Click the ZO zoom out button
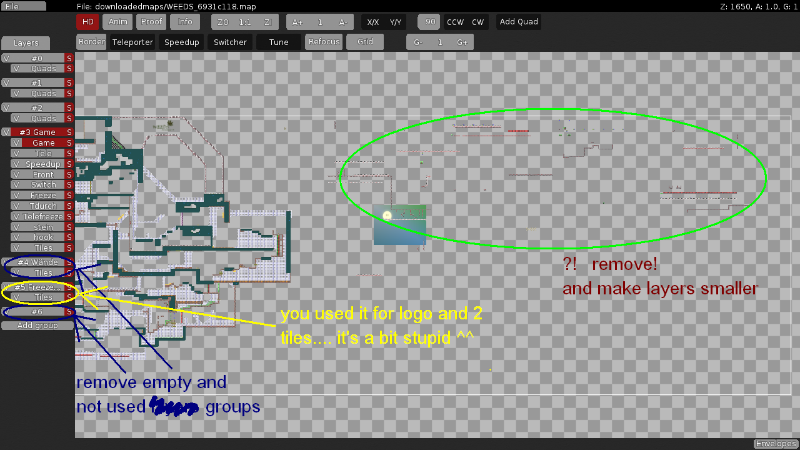The width and height of the screenshot is (800, 450). coord(222,22)
